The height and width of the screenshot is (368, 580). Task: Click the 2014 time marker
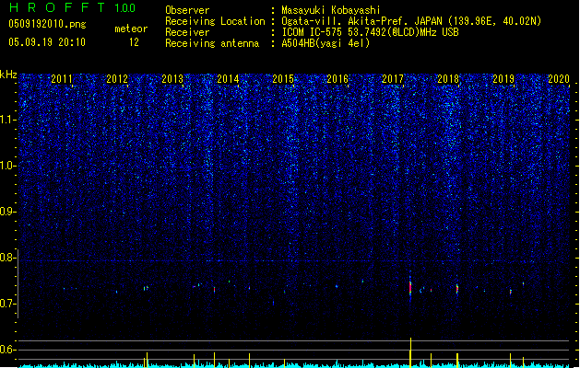click(x=228, y=79)
